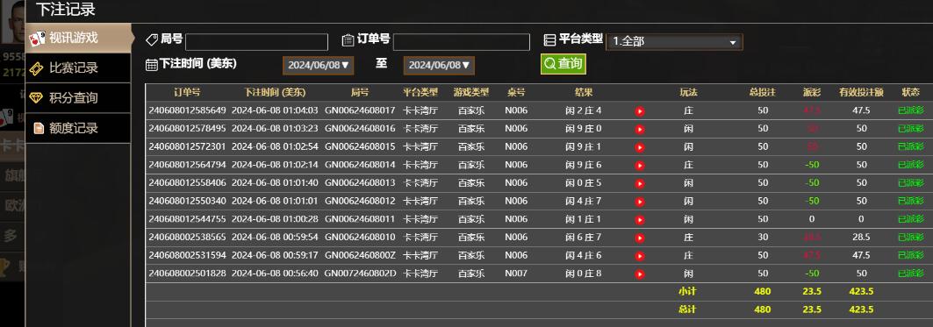Open the 视讯游戏 sidebar tab
933x327 pixels.
click(x=78, y=38)
